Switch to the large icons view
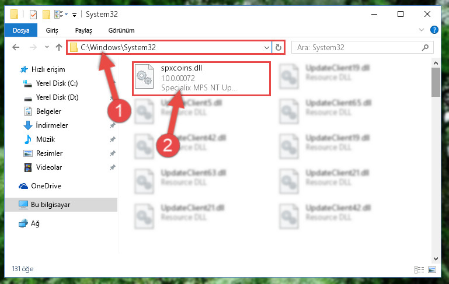449x284 pixels. [x=432, y=269]
